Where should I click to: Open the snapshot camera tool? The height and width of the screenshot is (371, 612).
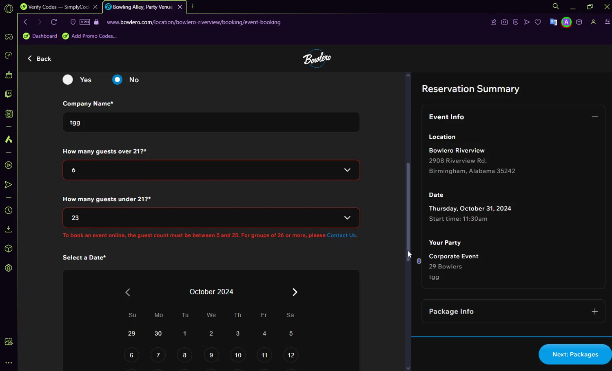click(504, 22)
